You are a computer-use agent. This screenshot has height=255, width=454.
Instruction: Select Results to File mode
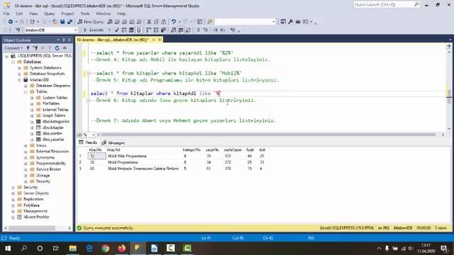(188, 30)
